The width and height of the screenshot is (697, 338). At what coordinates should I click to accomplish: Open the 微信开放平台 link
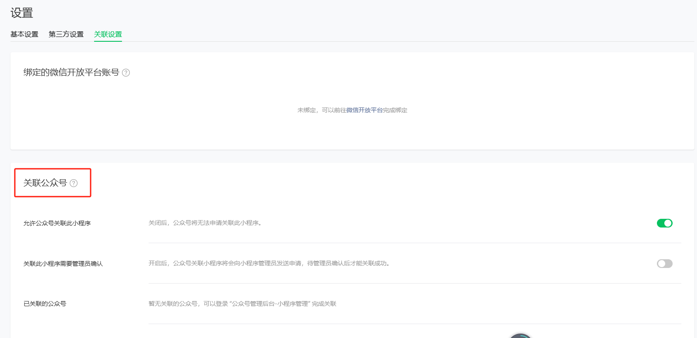pyautogui.click(x=365, y=110)
